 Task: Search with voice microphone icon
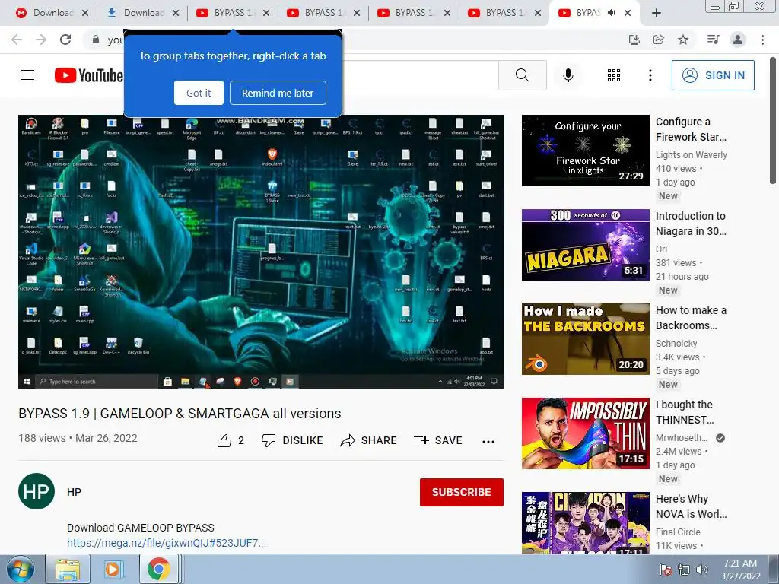(568, 75)
